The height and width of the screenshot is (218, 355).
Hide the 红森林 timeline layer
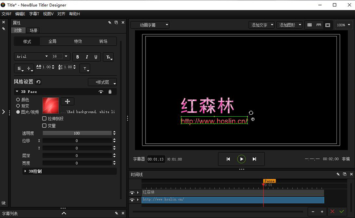tap(132, 192)
